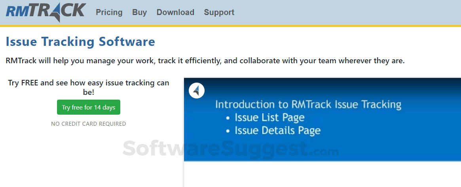Click the RMTrack logo in header
Image resolution: width=461 pixels, height=187 pixels.
pyautogui.click(x=46, y=12)
